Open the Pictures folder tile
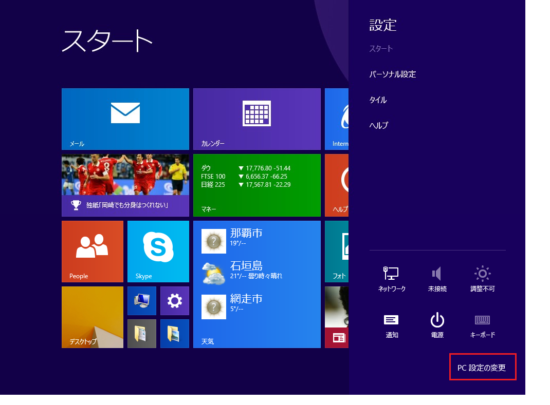 point(175,334)
